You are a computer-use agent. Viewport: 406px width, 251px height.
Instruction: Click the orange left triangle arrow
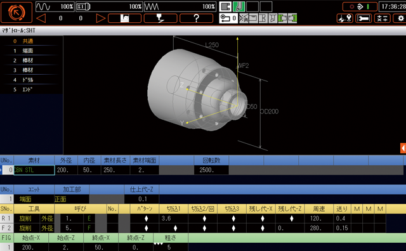tap(41, 18)
